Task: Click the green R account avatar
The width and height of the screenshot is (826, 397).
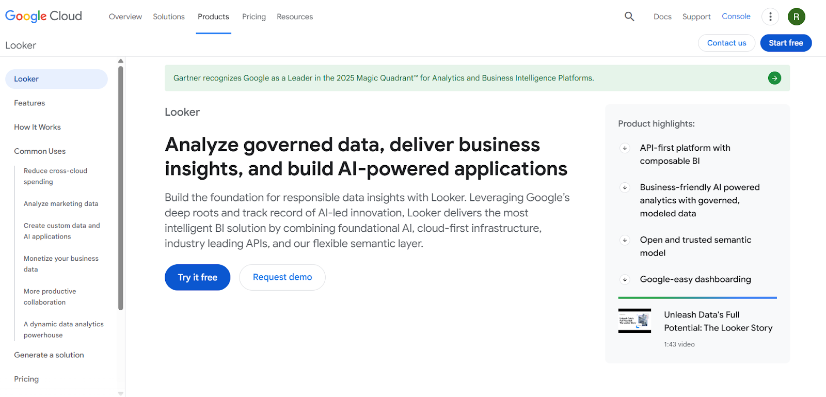Action: pos(796,17)
